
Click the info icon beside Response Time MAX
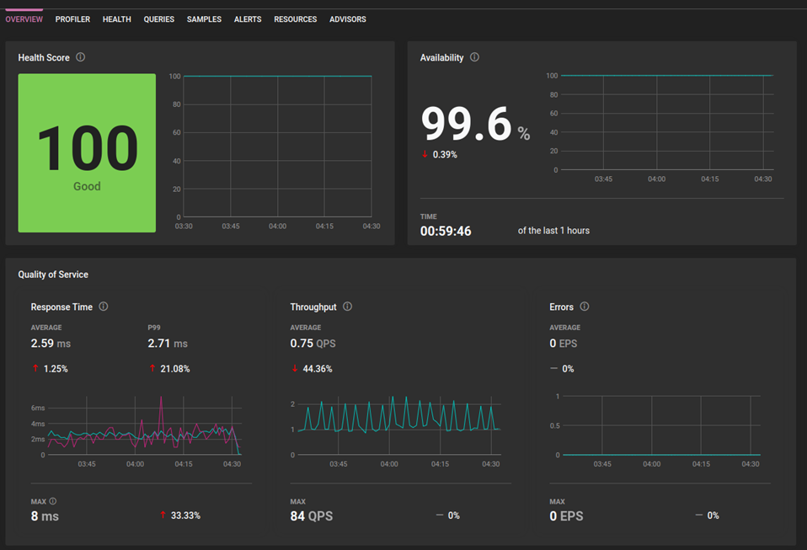coord(52,501)
